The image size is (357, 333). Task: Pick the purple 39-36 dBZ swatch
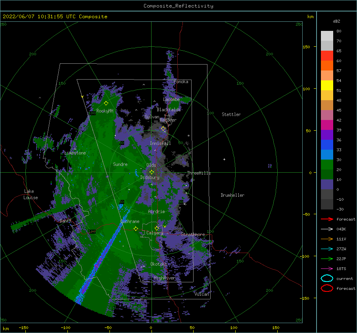pos(327,135)
